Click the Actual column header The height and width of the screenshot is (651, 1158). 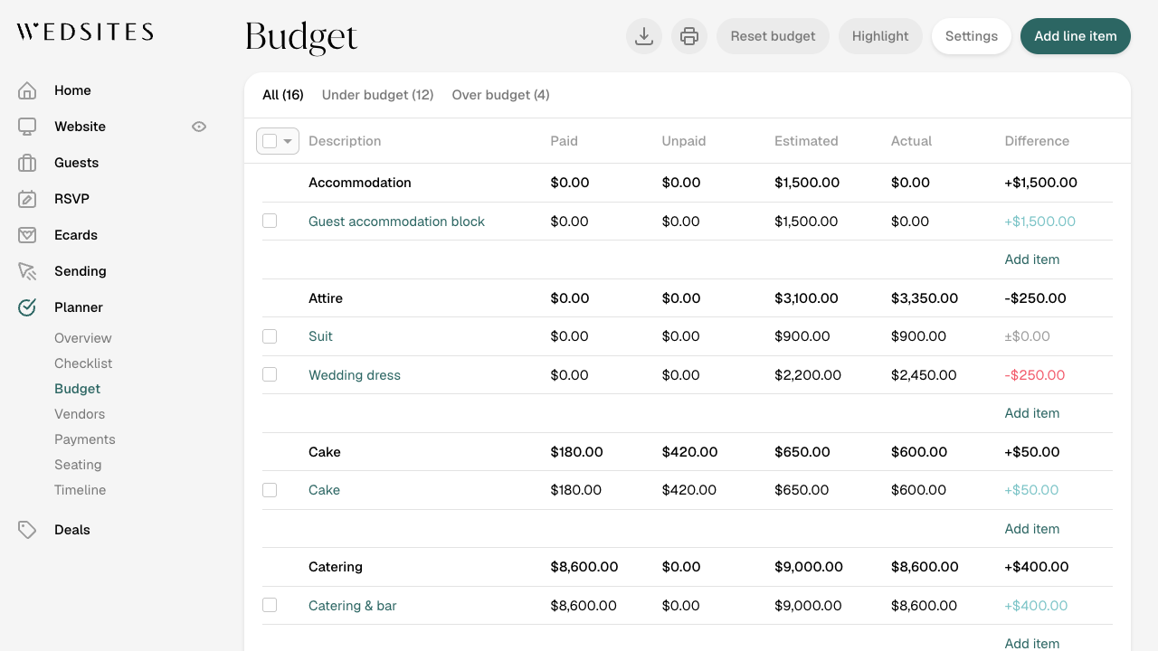[911, 141]
